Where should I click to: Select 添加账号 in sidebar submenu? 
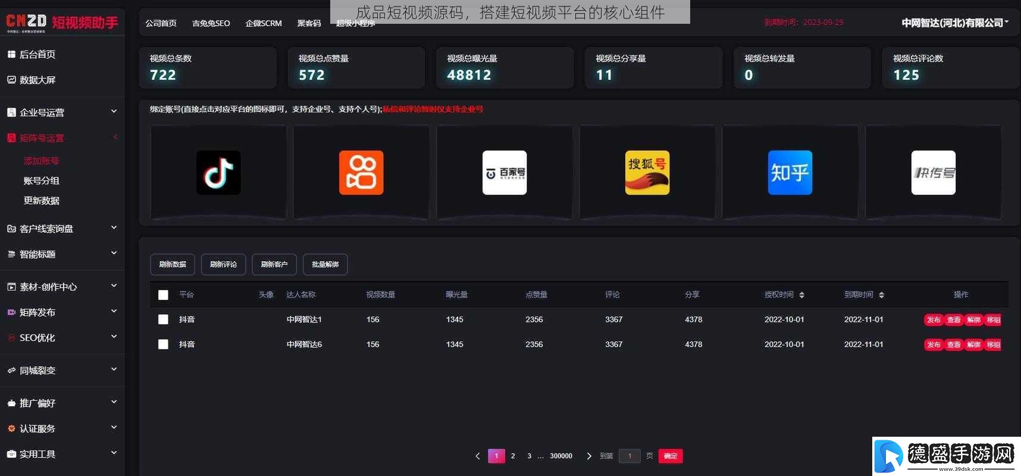click(x=41, y=161)
